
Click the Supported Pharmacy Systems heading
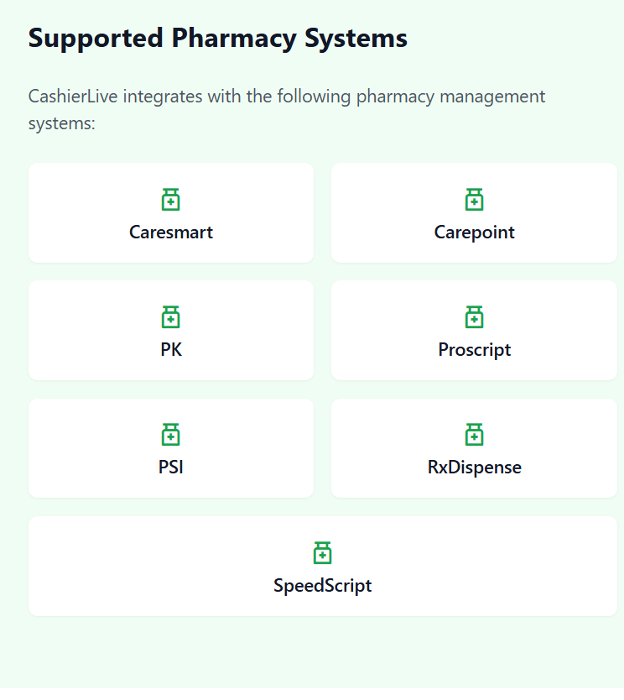point(218,38)
